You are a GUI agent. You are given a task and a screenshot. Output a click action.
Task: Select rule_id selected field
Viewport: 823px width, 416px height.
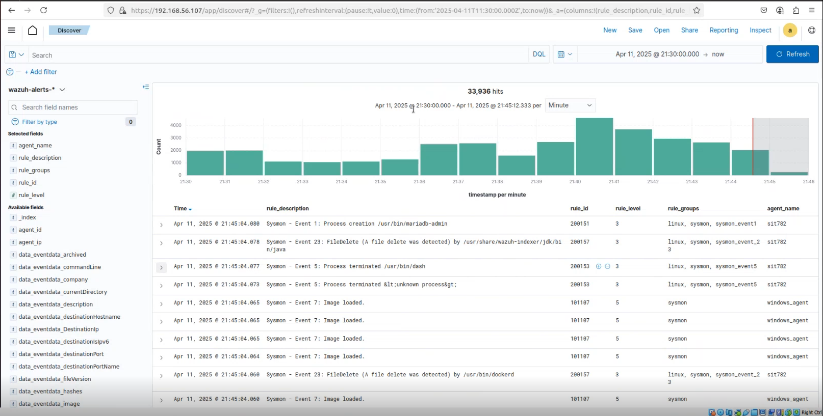(28, 183)
